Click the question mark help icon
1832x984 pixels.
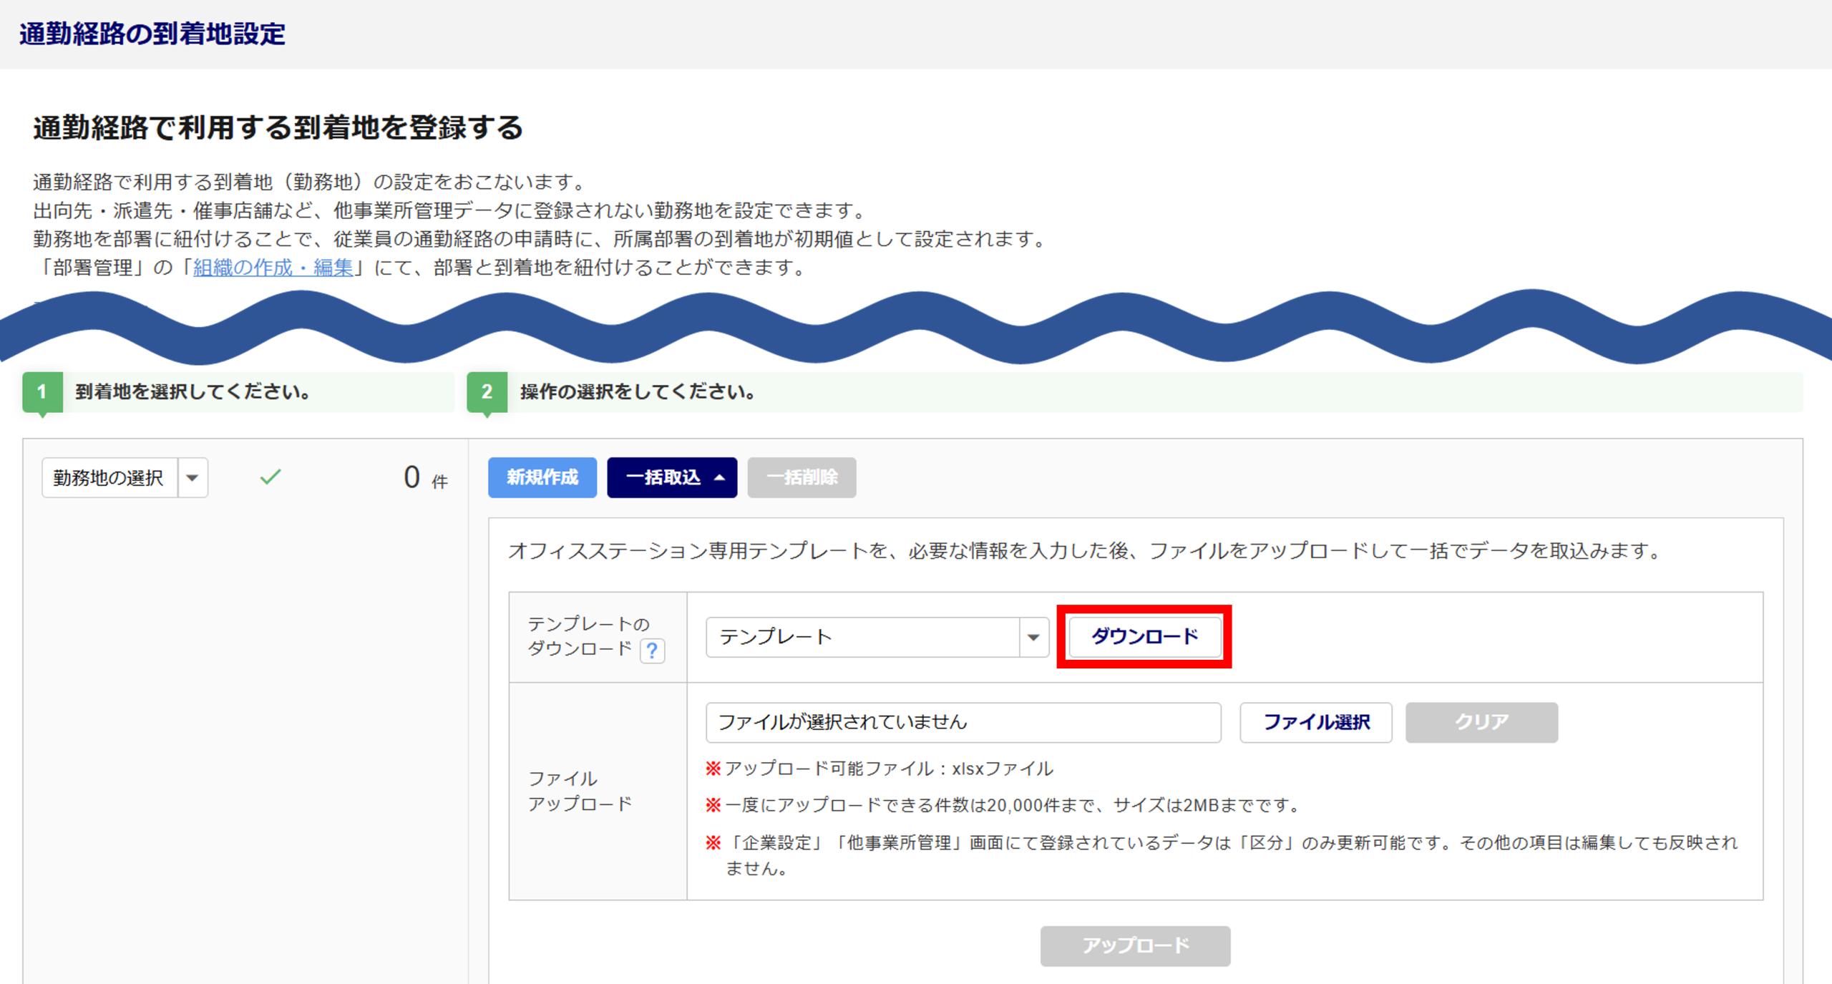(652, 651)
